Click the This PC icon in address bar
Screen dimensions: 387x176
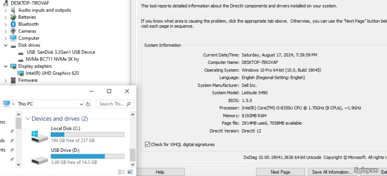(x=7, y=104)
